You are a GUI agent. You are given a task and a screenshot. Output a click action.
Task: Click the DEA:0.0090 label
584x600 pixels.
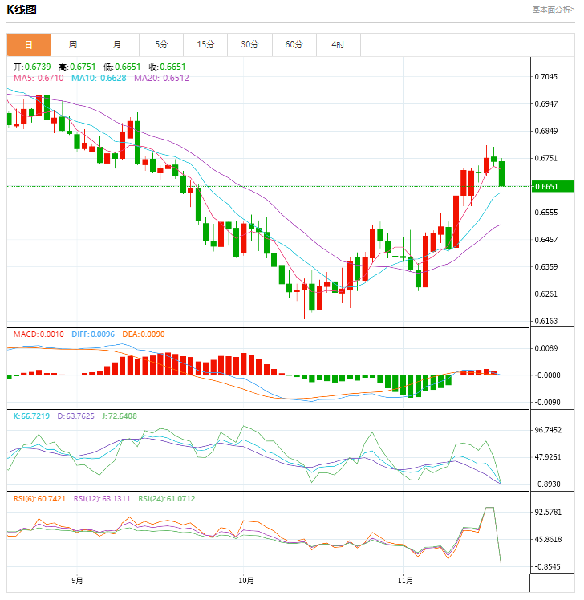[144, 334]
